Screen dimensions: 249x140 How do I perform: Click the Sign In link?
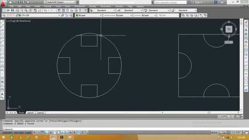click(199, 2)
